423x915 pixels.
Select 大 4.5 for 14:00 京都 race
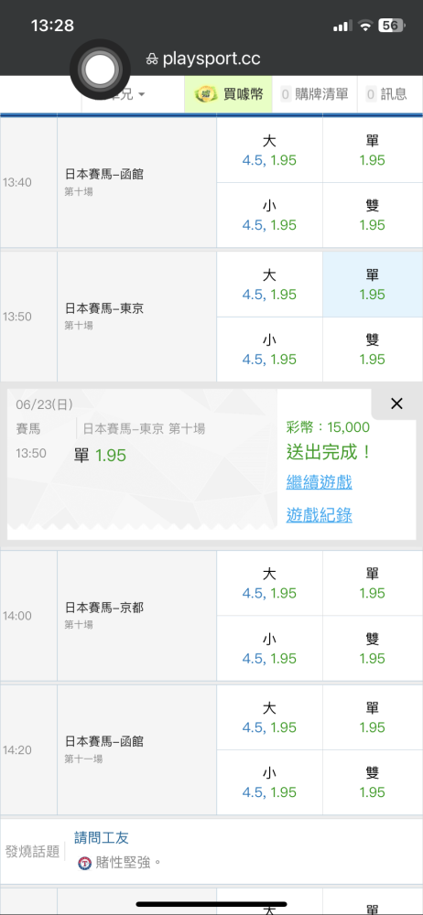pyautogui.click(x=269, y=584)
